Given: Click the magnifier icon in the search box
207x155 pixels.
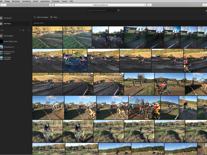Looking at the screenshot, I should 89,10.
